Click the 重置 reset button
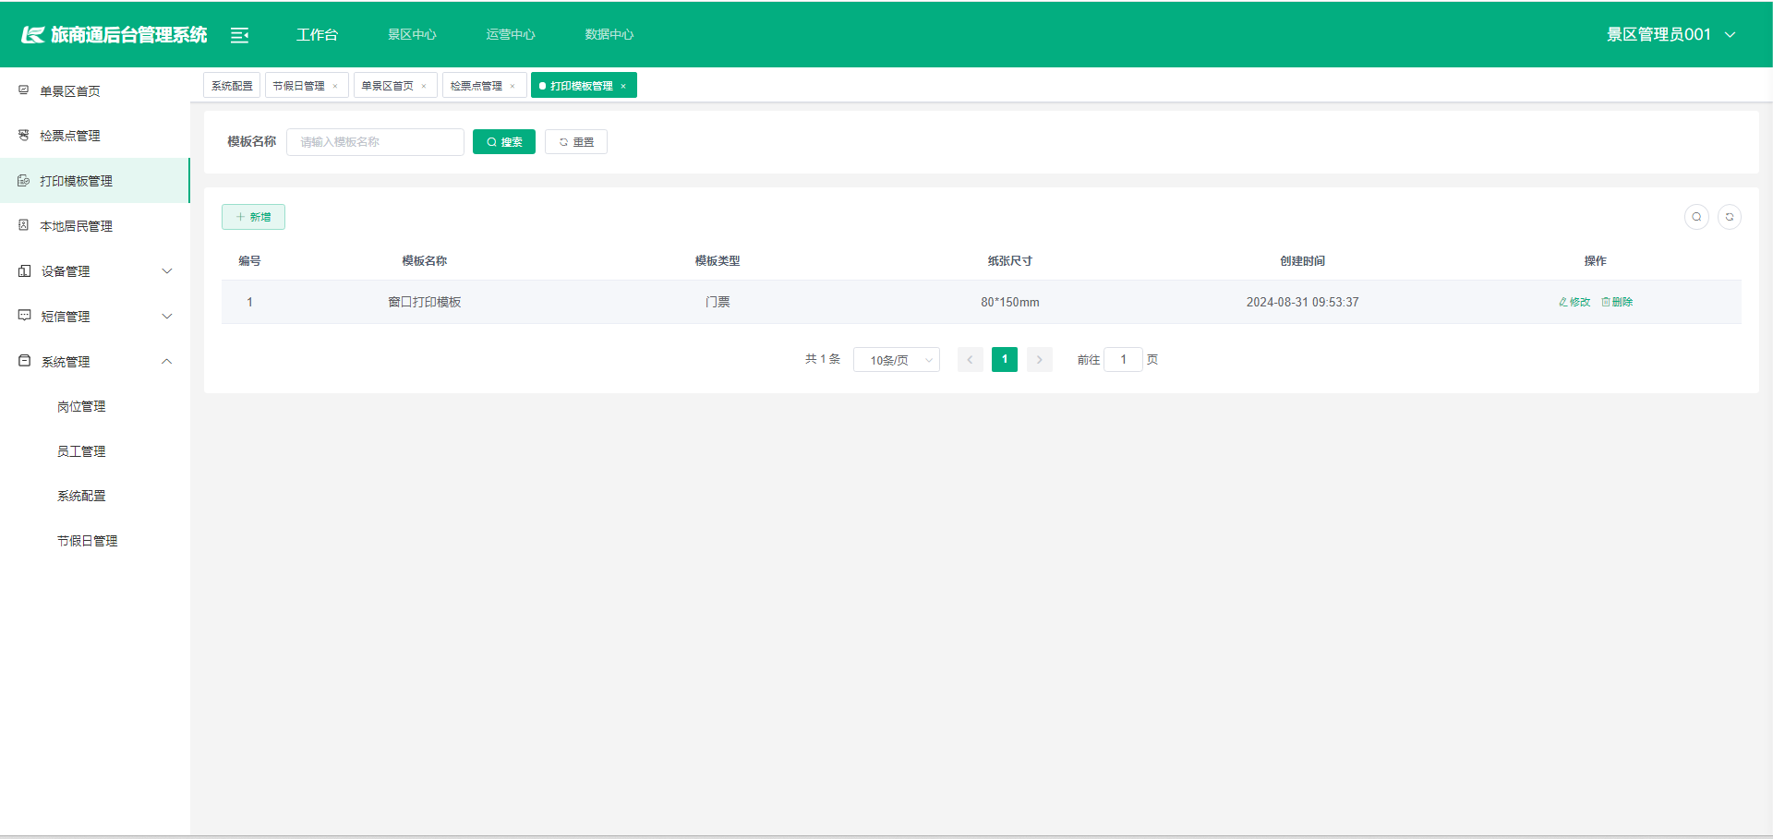 pyautogui.click(x=576, y=142)
